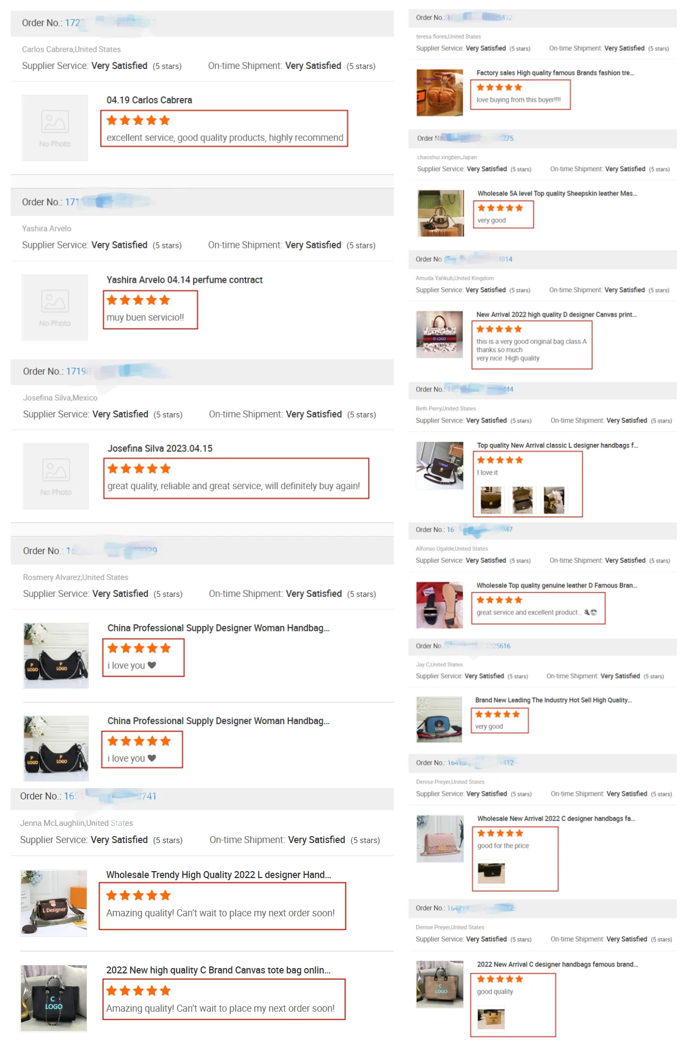The width and height of the screenshot is (686, 1051).
Task: Open the orange handbag thumbnail in teresa flores's order
Action: coord(440,93)
